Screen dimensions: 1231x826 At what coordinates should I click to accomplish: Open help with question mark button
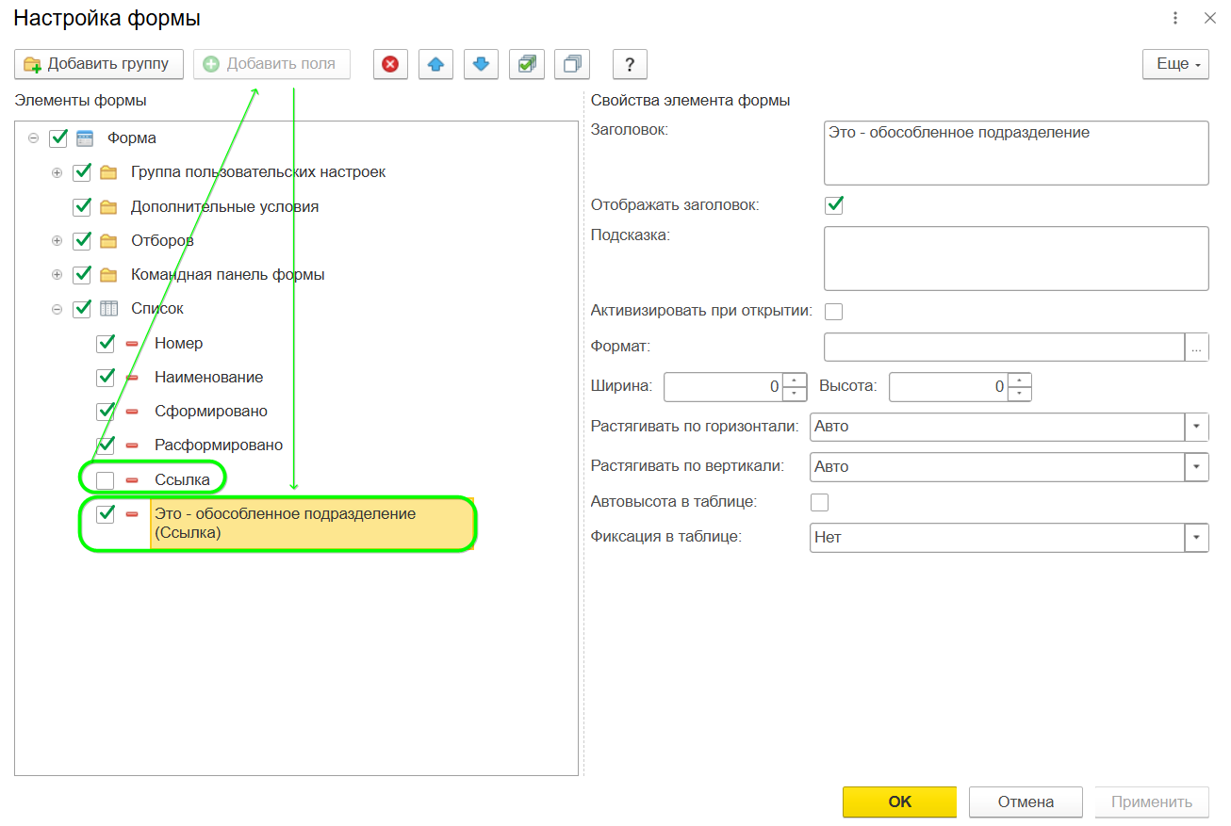point(630,64)
